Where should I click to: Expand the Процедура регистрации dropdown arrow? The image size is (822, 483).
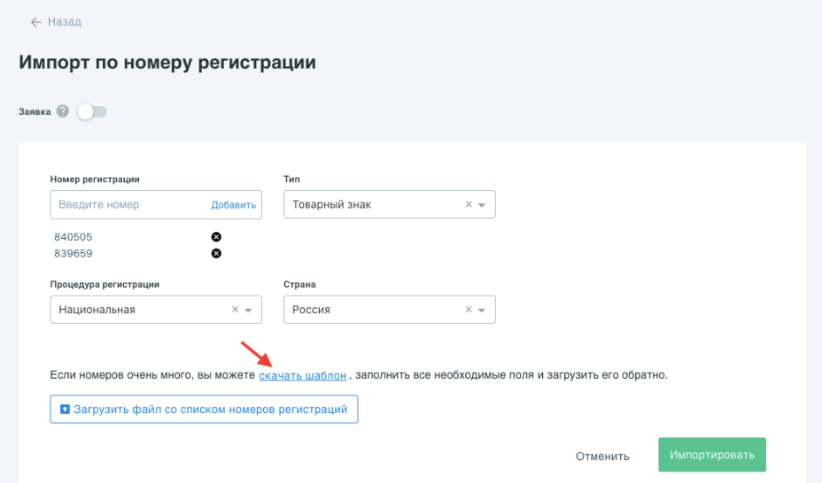click(x=248, y=310)
